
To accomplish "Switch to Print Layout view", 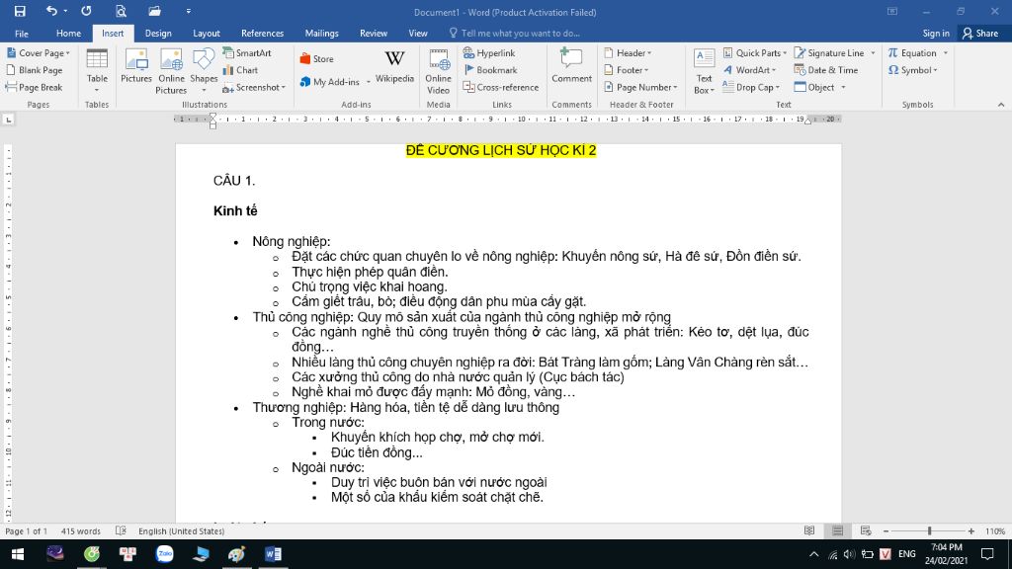I will click(838, 530).
